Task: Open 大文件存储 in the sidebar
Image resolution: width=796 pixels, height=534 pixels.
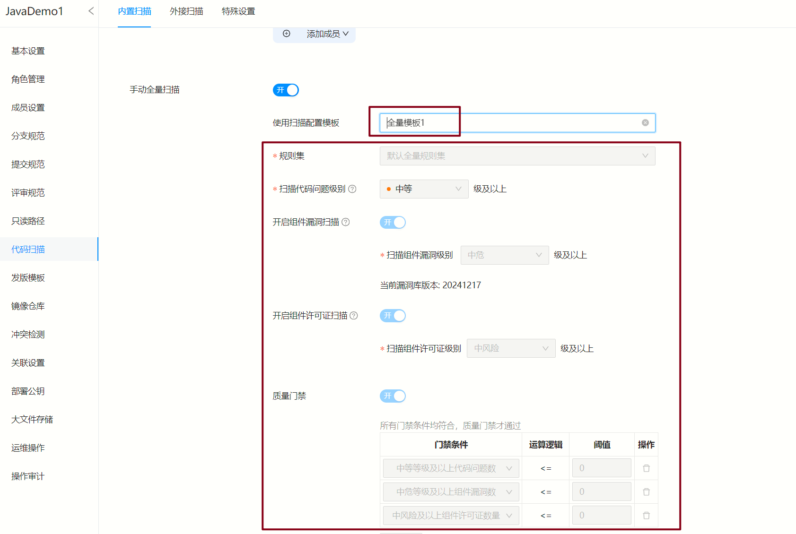Action: pos(32,420)
